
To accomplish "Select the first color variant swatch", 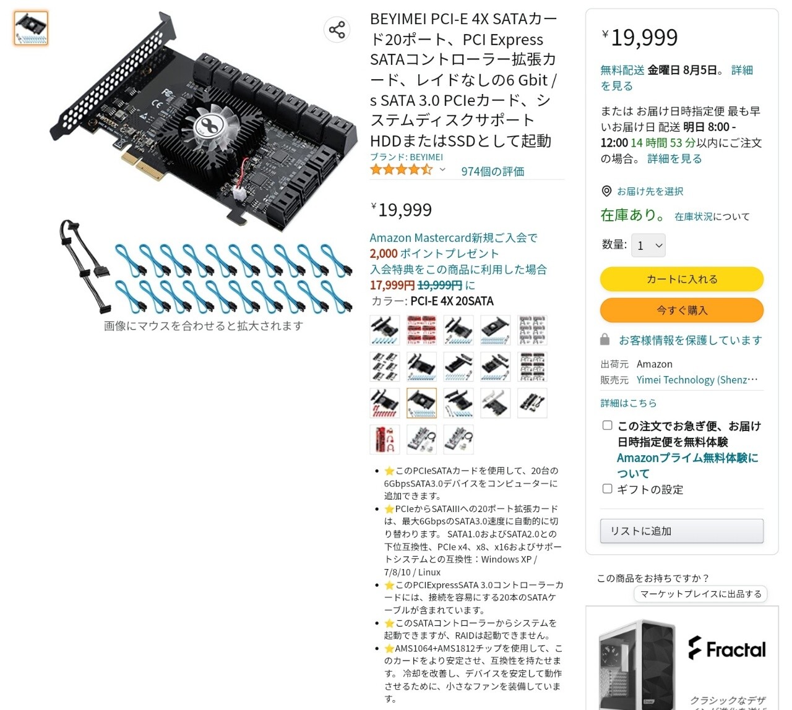I will [385, 330].
